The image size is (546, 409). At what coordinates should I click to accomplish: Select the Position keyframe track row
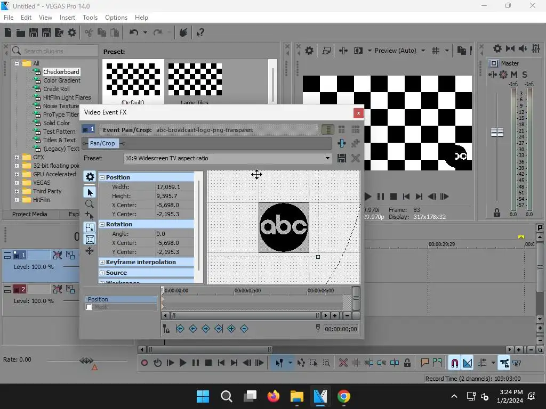coord(121,299)
